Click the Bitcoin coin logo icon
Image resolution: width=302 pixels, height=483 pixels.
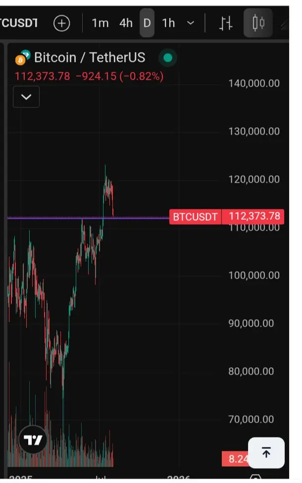[x=20, y=60]
